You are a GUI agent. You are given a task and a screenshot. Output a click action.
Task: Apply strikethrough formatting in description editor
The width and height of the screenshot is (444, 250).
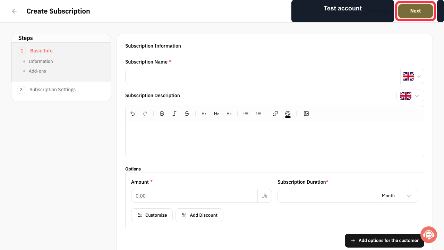187,114
